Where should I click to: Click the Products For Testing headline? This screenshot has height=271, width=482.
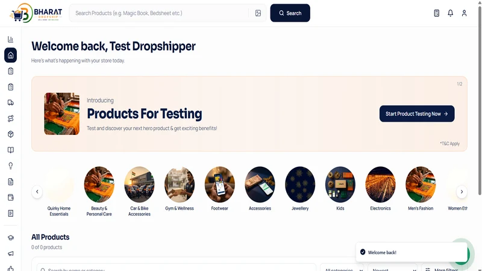[145, 114]
